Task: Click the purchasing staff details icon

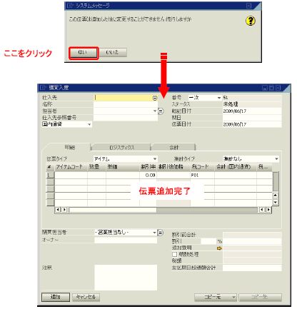Action: [x=161, y=233]
